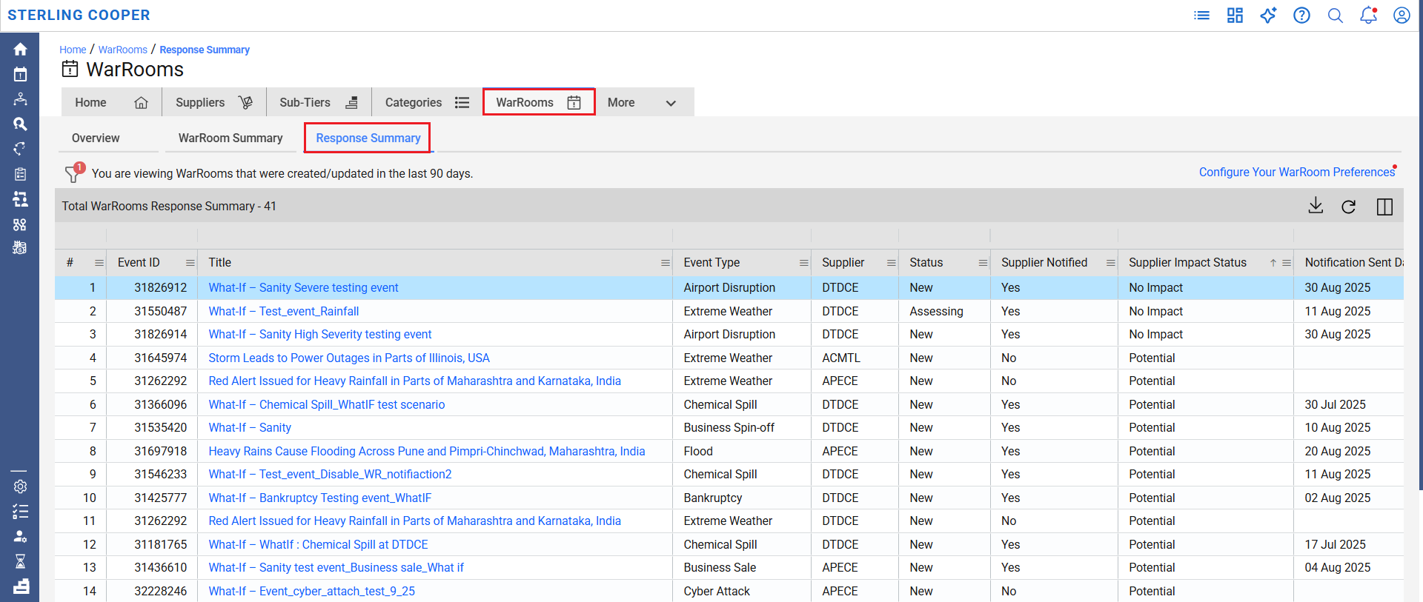Select Event ID cell 31645974
Image resolution: width=1423 pixels, height=602 pixels.
152,358
